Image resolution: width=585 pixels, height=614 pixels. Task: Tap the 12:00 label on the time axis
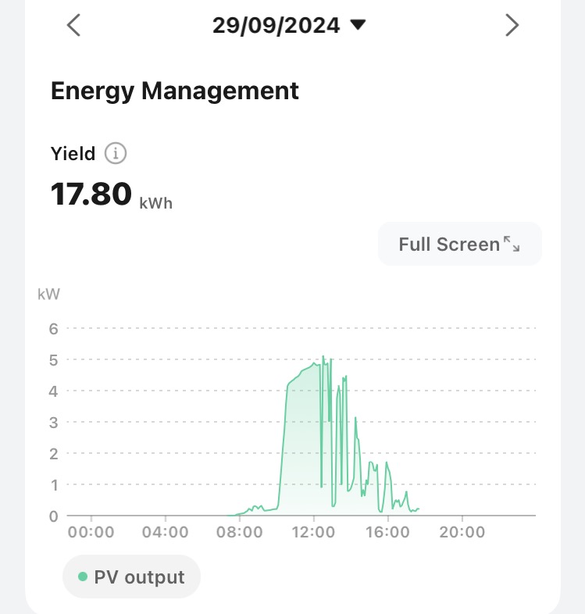(313, 533)
